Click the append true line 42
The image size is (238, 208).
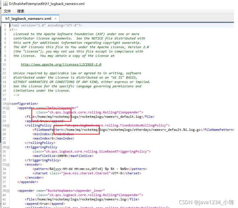pos(45,204)
